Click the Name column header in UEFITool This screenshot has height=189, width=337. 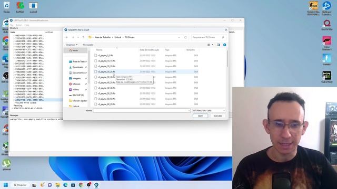13,32
